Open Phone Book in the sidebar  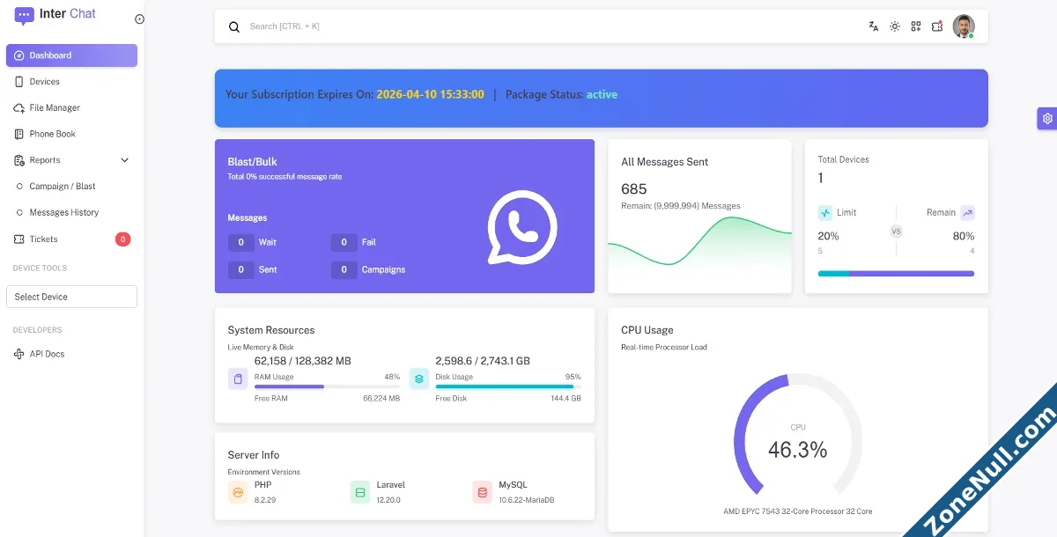pyautogui.click(x=52, y=135)
